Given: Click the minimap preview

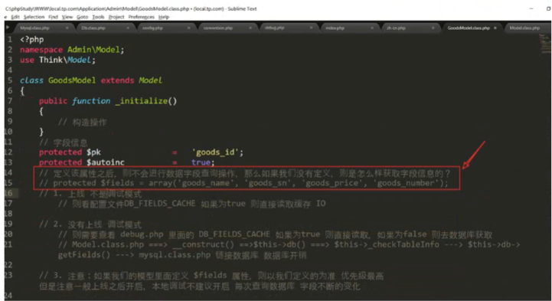Looking at the screenshot, I should pos(545,44).
